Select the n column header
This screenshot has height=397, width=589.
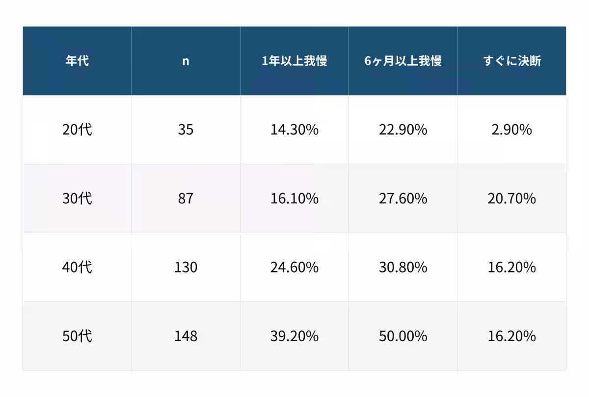pos(186,61)
